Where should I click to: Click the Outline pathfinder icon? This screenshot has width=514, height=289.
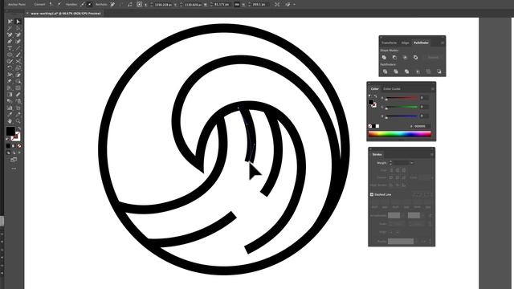[x=428, y=71]
